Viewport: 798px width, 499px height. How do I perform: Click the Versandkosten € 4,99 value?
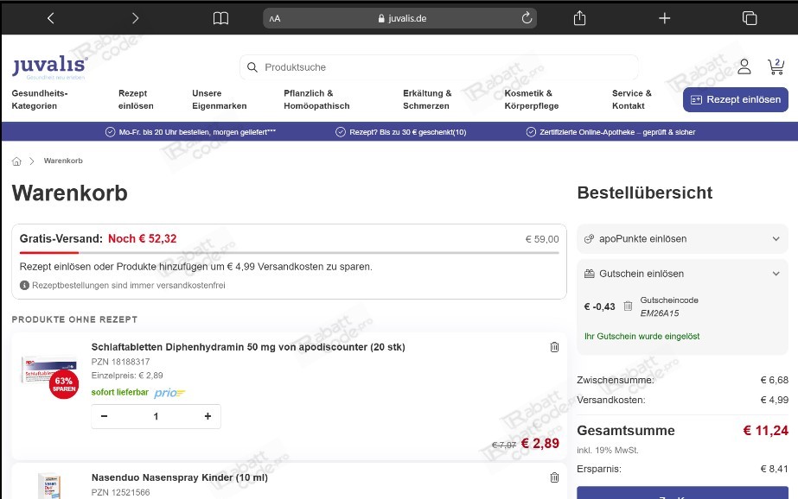774,400
